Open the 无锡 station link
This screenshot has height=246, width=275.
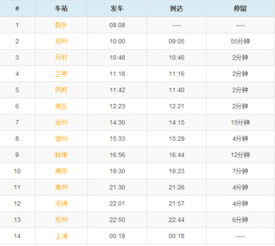tap(61, 204)
